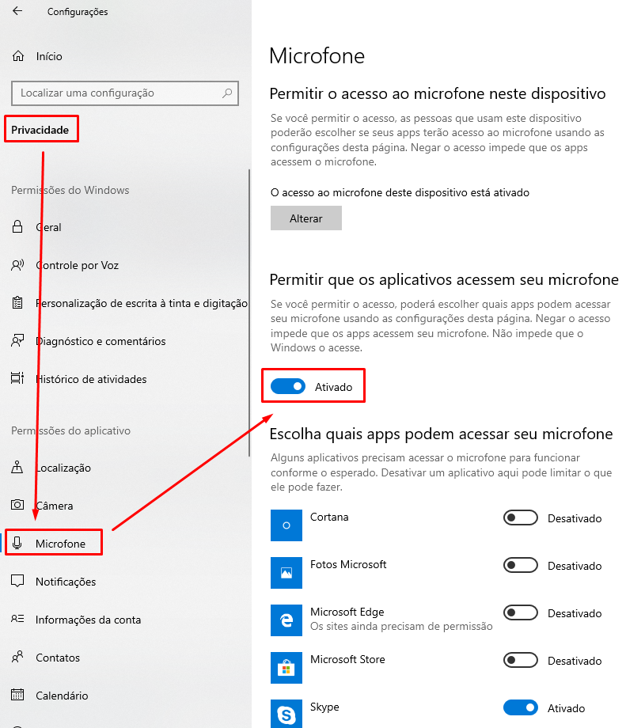Click the Microsoft Edge app icon

[x=286, y=620]
